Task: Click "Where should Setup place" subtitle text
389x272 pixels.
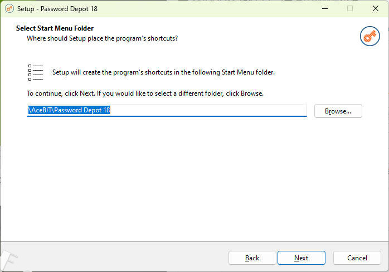Action: click(102, 38)
